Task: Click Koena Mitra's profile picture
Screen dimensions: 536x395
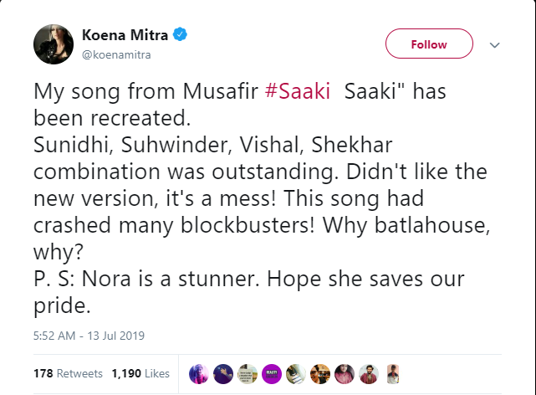Action: 54,44
